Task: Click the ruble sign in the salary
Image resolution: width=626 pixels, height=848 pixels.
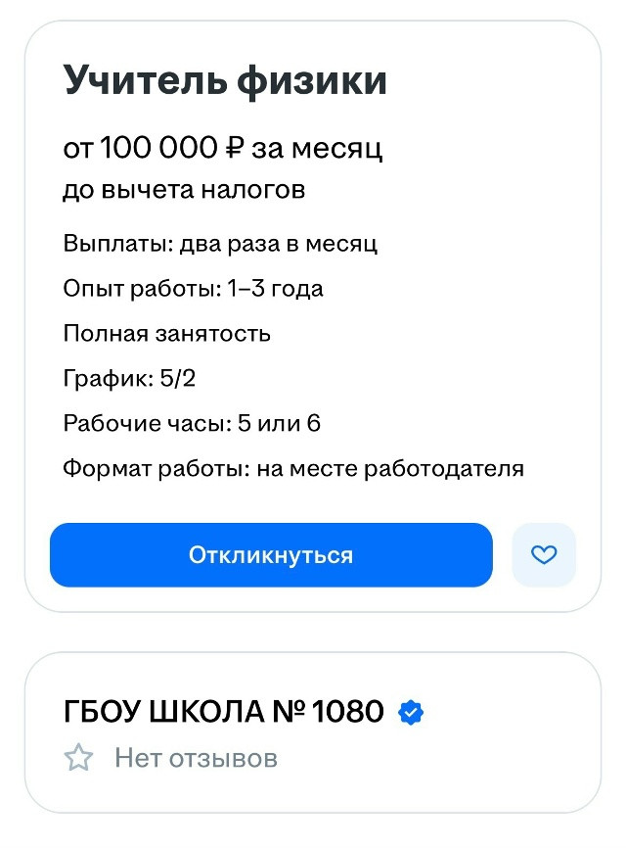Action: [x=235, y=147]
